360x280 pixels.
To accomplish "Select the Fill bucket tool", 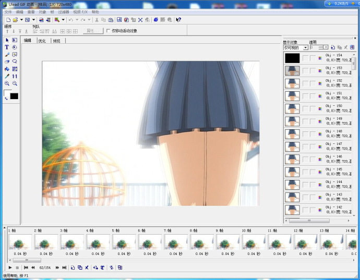I will click(7, 69).
